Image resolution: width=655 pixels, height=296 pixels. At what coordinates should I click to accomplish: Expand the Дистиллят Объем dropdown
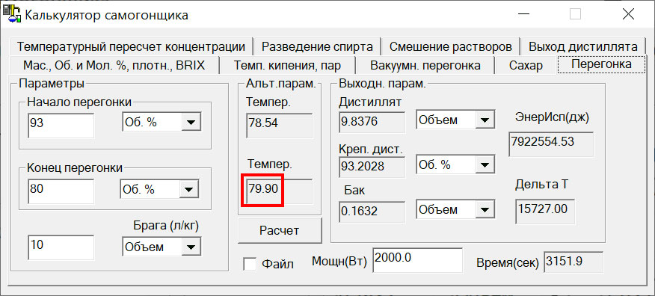tap(485, 120)
